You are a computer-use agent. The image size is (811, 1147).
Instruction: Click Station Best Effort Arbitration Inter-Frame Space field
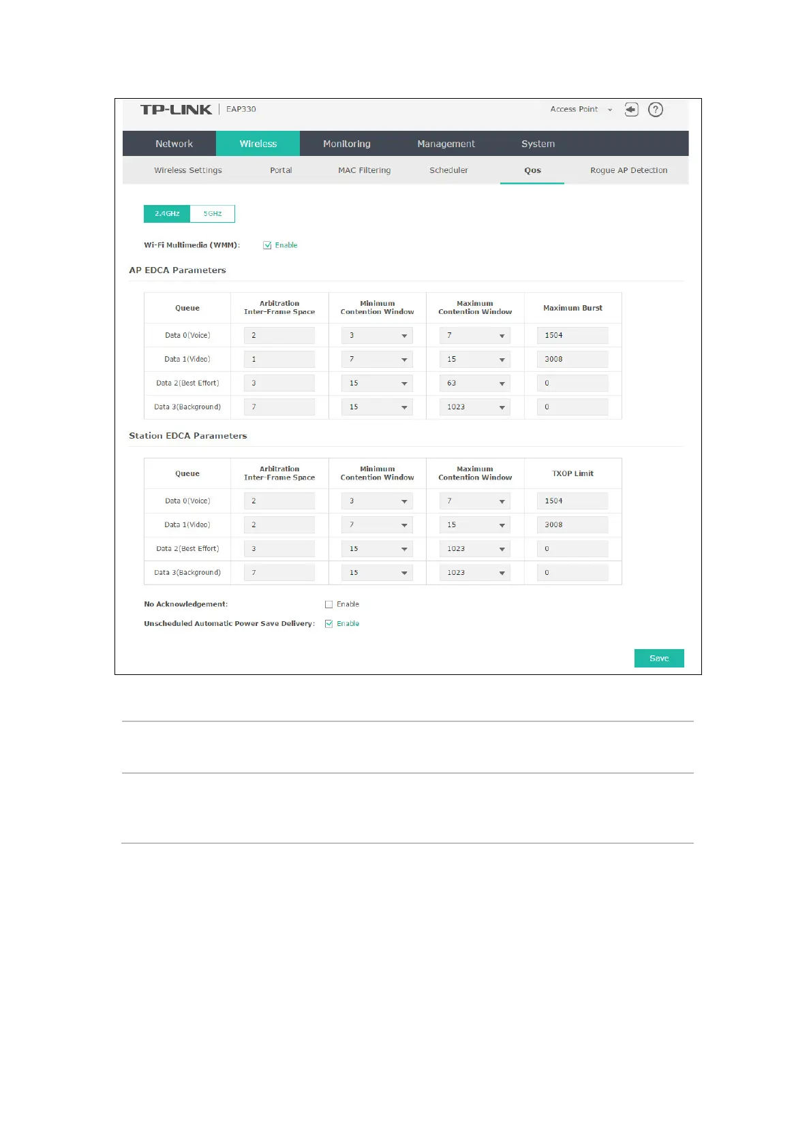coord(279,548)
